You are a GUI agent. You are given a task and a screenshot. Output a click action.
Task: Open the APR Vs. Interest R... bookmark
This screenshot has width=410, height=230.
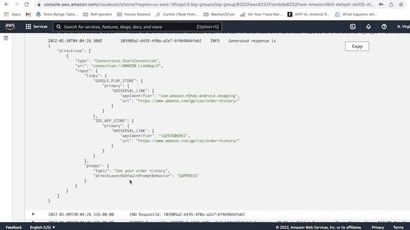click(309, 14)
